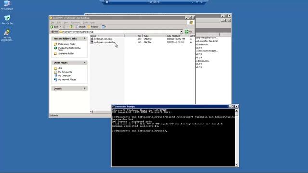Sort by the Date Modified column header
308x173 pixels.
(x=178, y=36)
